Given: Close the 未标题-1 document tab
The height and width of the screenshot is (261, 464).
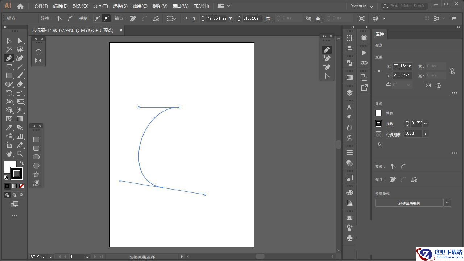Looking at the screenshot, I should (121, 30).
